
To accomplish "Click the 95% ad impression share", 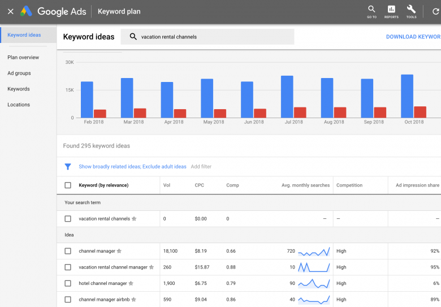I will [435, 267].
